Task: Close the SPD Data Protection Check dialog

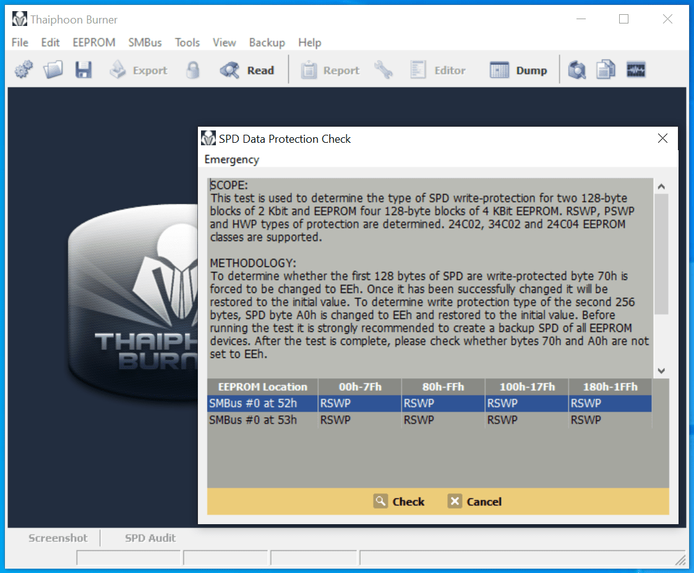Action: pos(662,138)
